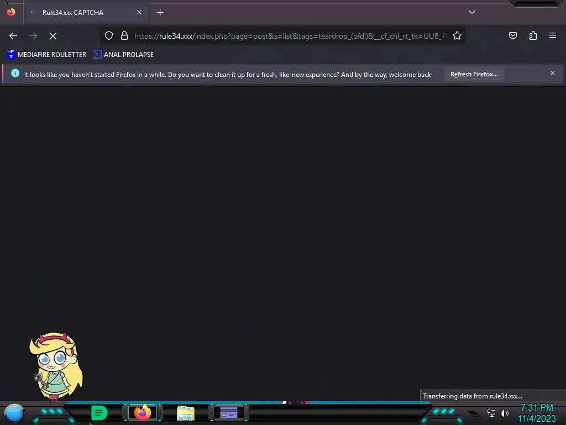566x425 pixels.
Task: Open the green chat app in taskbar
Action: 99,413
